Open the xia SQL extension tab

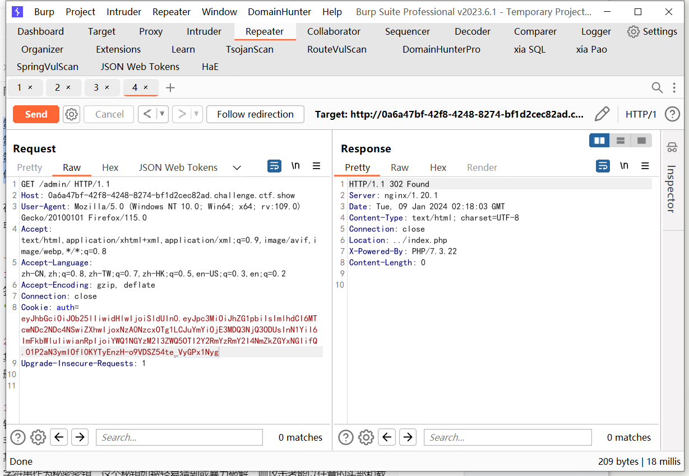(530, 49)
